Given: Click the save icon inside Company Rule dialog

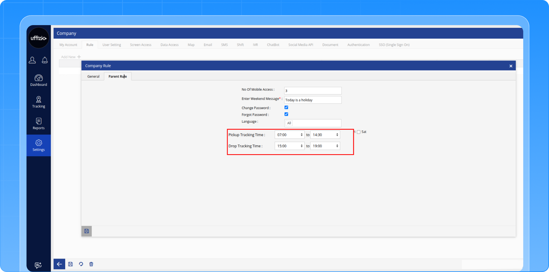Looking at the screenshot, I should (x=86, y=231).
